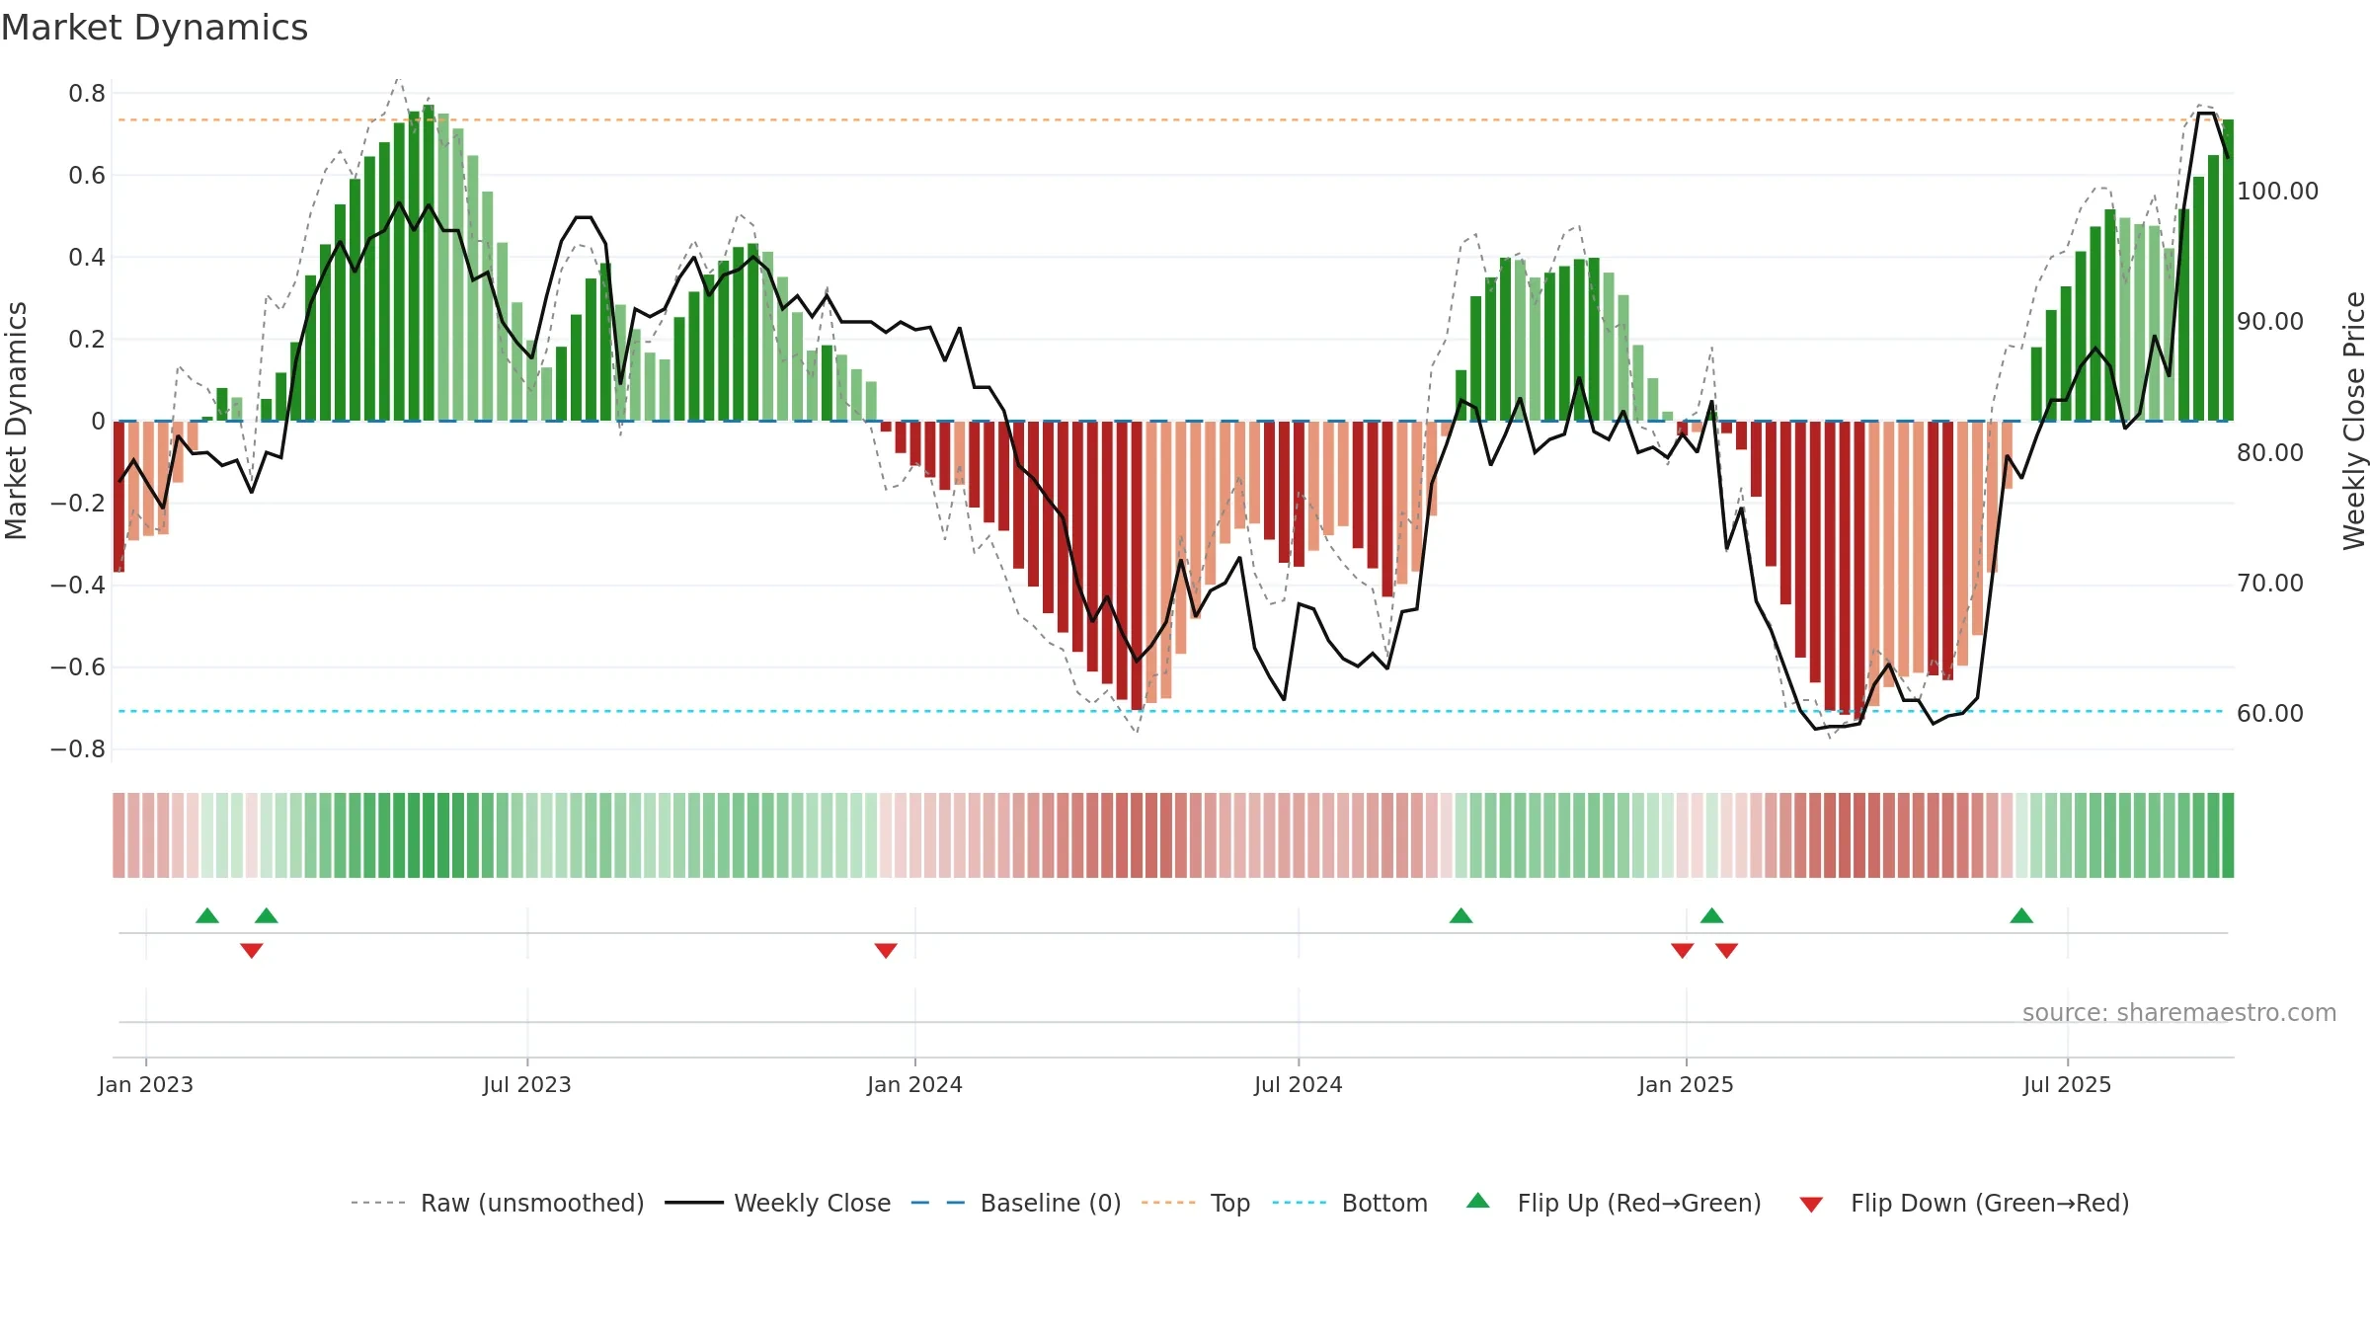2370x1333 pixels.
Task: Click the Jul 2025 axis label
Action: pos(2068,1084)
